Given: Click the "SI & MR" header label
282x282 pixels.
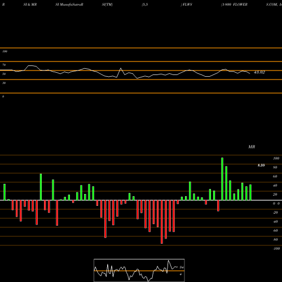Looking at the screenshot, I should click(x=30, y=5).
